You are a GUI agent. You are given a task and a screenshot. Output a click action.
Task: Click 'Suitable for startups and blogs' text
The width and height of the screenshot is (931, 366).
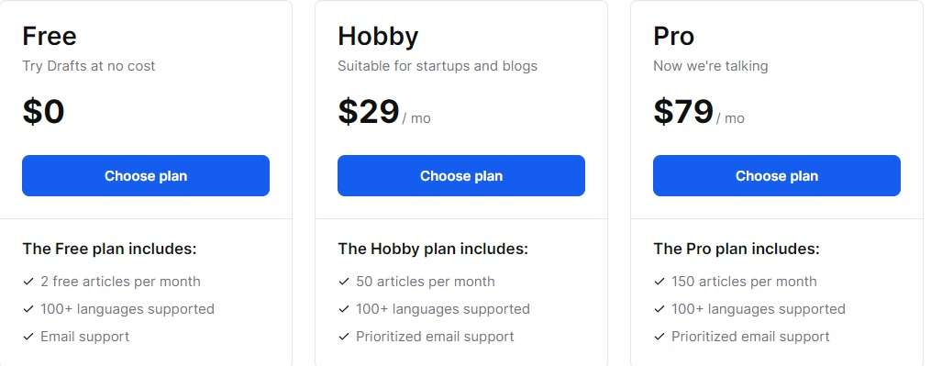438,66
